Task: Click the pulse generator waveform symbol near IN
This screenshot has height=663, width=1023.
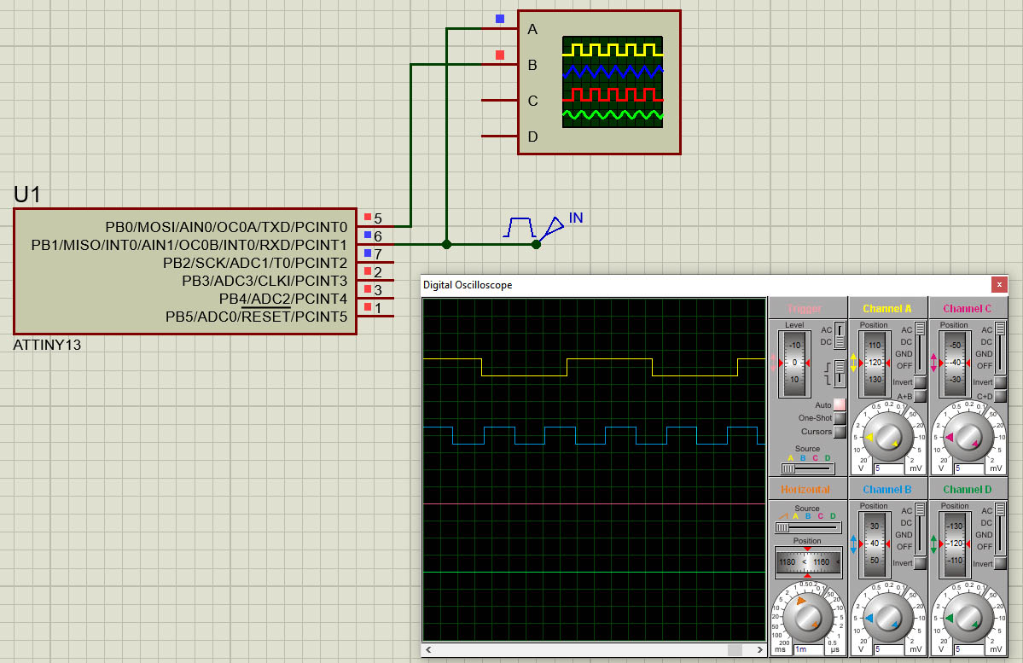Action: tap(519, 228)
